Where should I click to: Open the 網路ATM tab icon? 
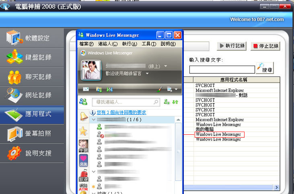pyautogui.click(x=83, y=188)
